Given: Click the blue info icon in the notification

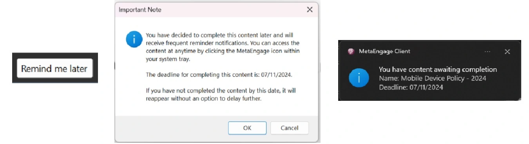Looking at the screenshot, I should point(359,79).
